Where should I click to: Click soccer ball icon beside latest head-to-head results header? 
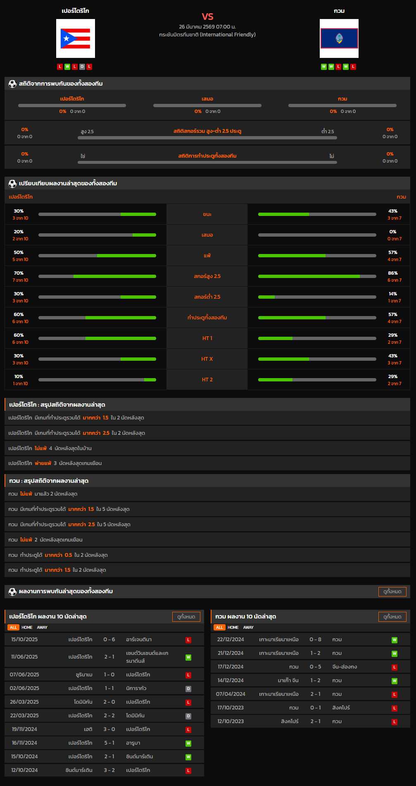tap(12, 592)
